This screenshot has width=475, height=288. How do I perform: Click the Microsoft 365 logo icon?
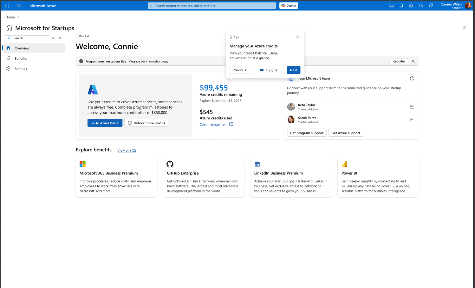[x=83, y=164]
